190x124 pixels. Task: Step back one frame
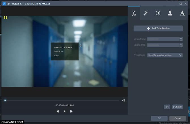[58, 111]
